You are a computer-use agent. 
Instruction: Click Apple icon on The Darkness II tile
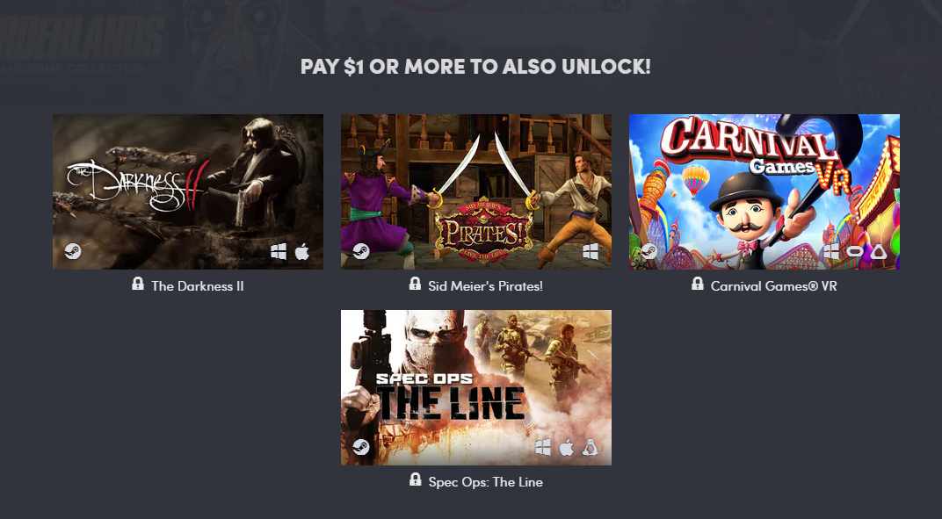coord(302,252)
